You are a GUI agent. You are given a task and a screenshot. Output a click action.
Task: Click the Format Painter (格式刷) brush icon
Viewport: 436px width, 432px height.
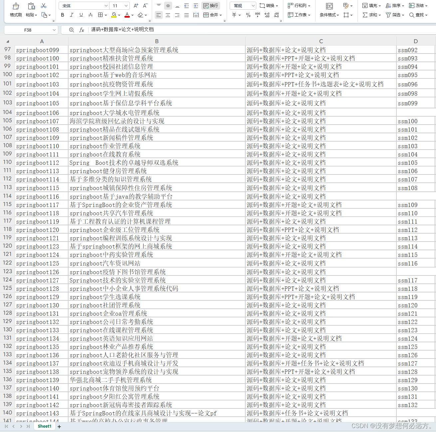pyautogui.click(x=16, y=6)
